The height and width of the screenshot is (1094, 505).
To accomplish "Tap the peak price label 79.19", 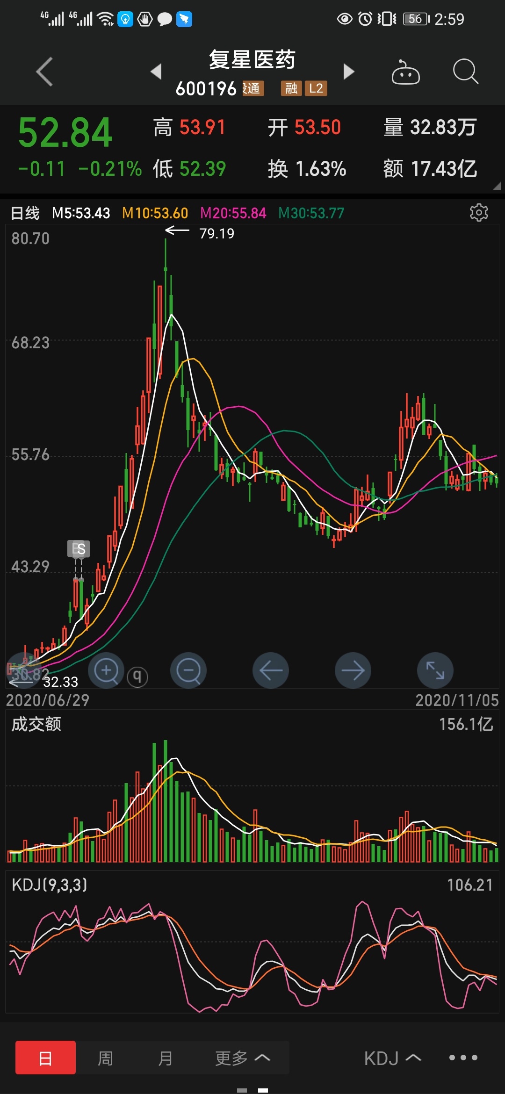I will [216, 233].
